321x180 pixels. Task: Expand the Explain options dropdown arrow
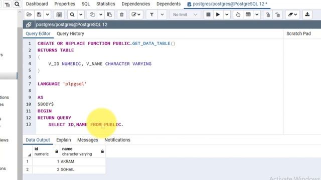[x=257, y=14]
